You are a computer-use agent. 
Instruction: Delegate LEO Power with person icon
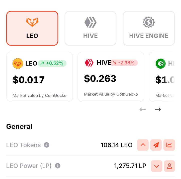click(x=169, y=166)
